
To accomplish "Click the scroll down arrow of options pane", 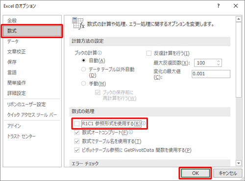I will [239, 163].
